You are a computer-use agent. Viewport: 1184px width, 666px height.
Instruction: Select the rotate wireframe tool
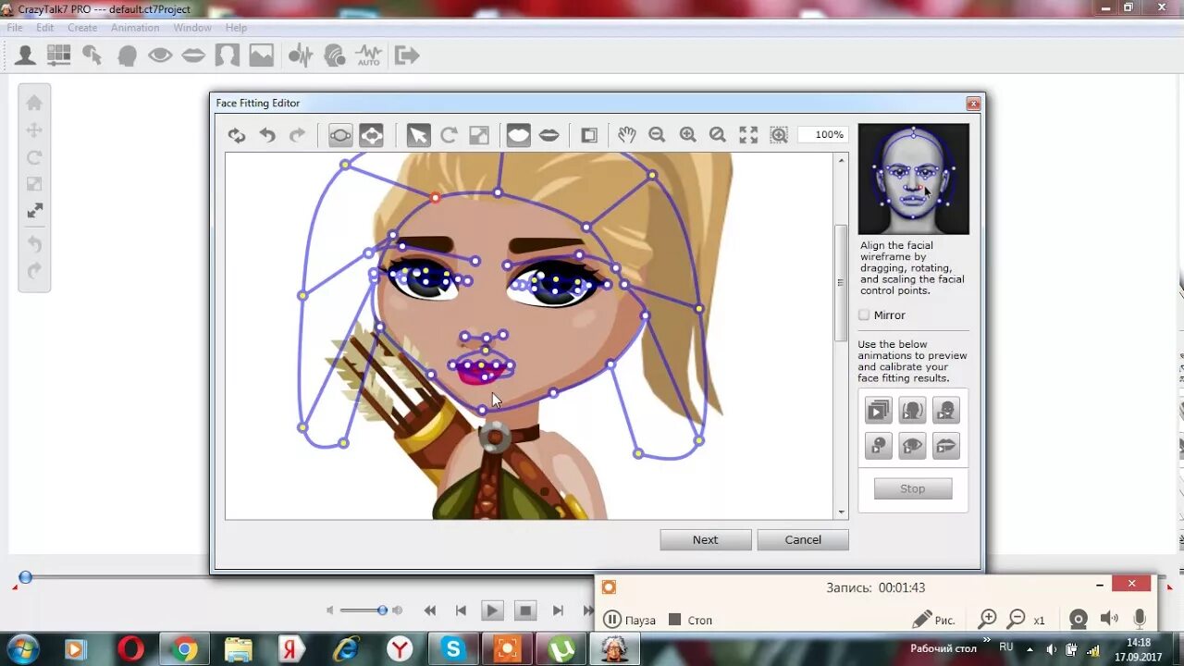point(449,135)
